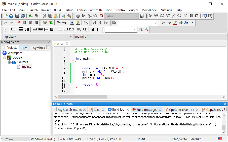The image size is (228, 142).
Task: Open the DoxyBlocks menu
Action: coord(150,10)
